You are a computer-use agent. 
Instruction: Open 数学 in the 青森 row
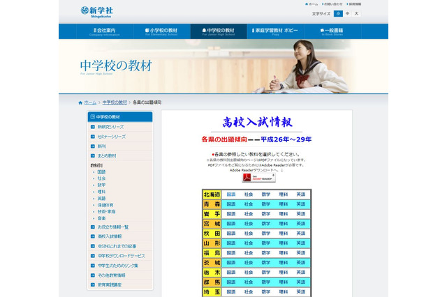(266, 204)
